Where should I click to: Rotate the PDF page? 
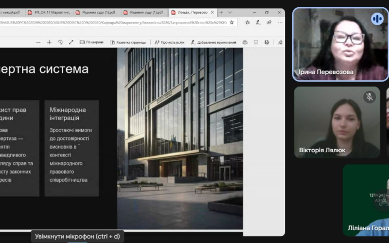click(60, 42)
